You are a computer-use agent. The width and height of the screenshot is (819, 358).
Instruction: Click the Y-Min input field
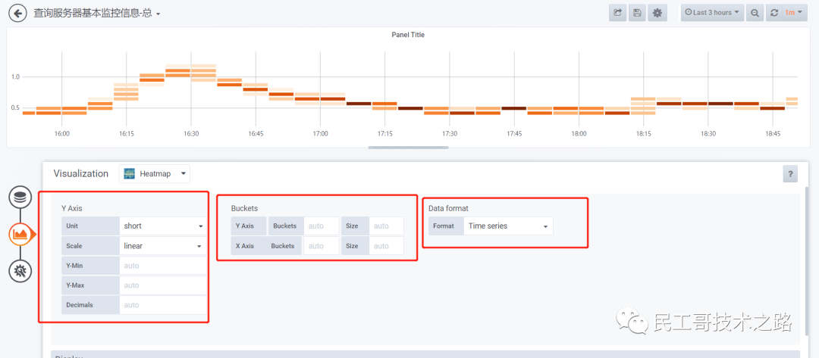(163, 266)
